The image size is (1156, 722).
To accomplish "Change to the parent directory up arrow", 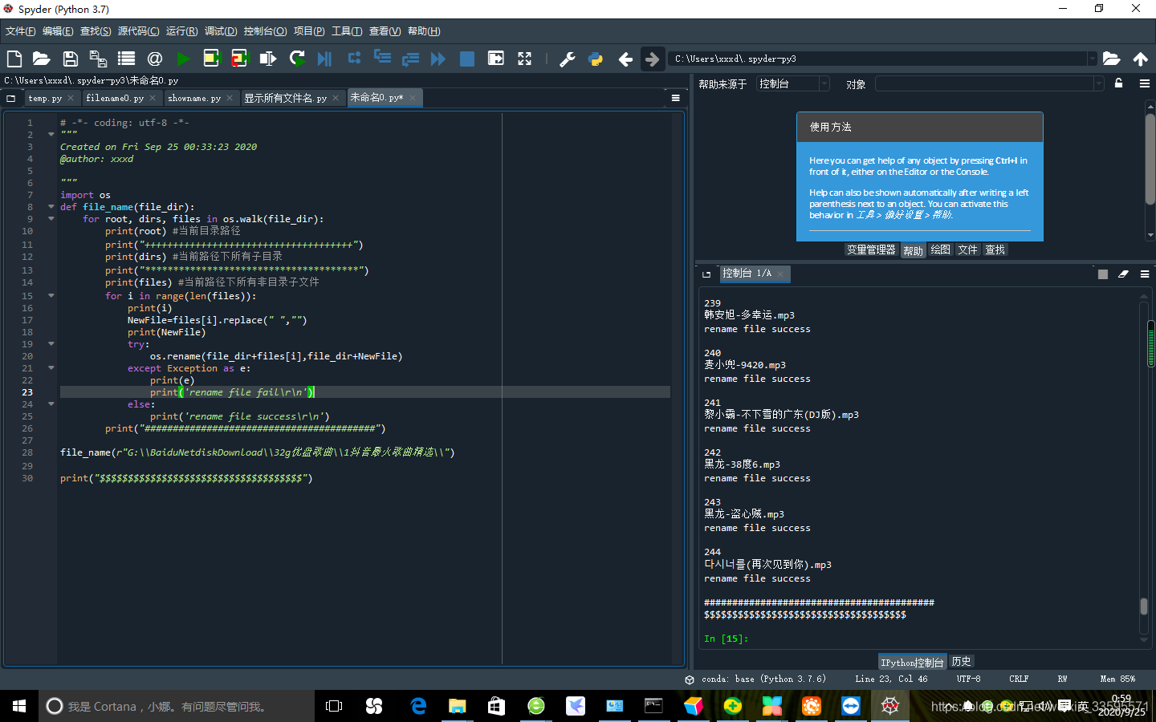I will point(1140,59).
